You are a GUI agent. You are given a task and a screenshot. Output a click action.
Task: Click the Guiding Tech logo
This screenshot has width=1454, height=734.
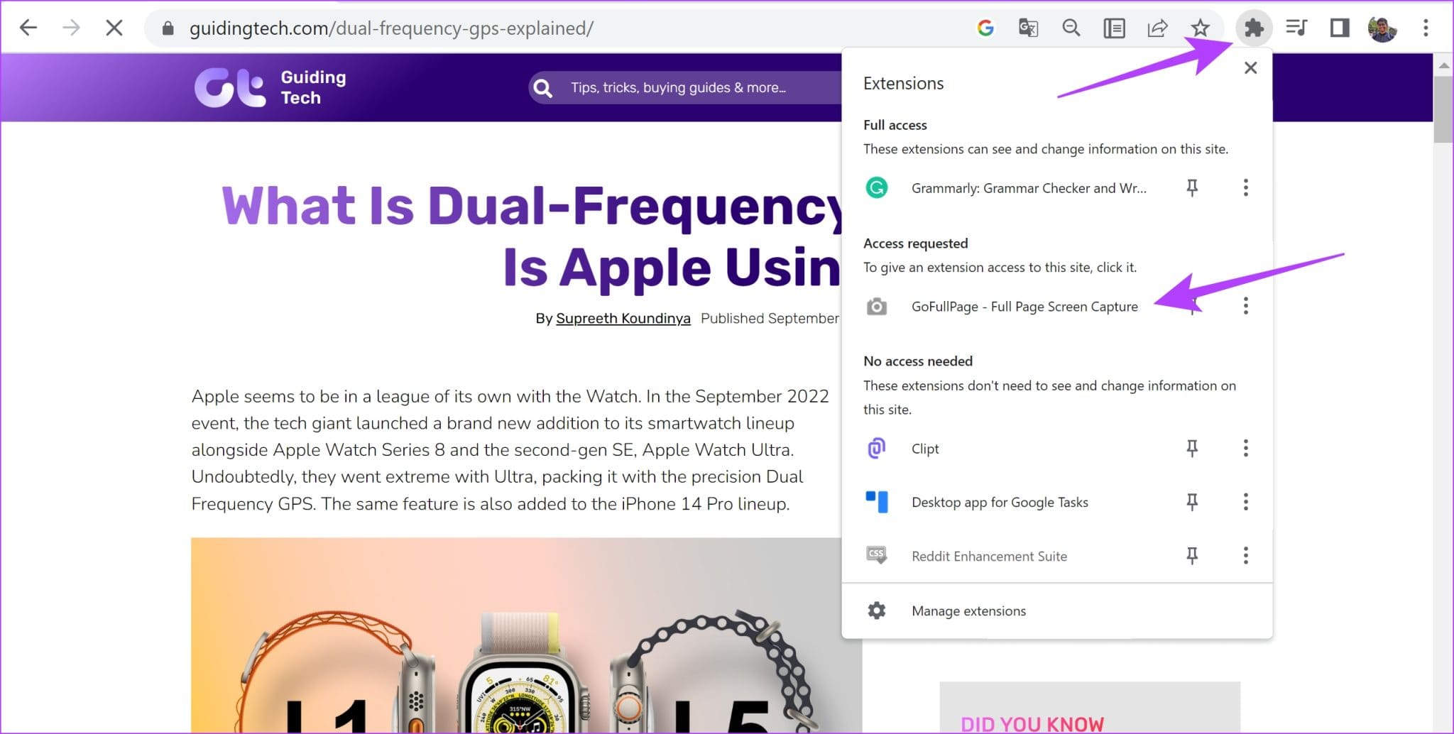pos(270,87)
